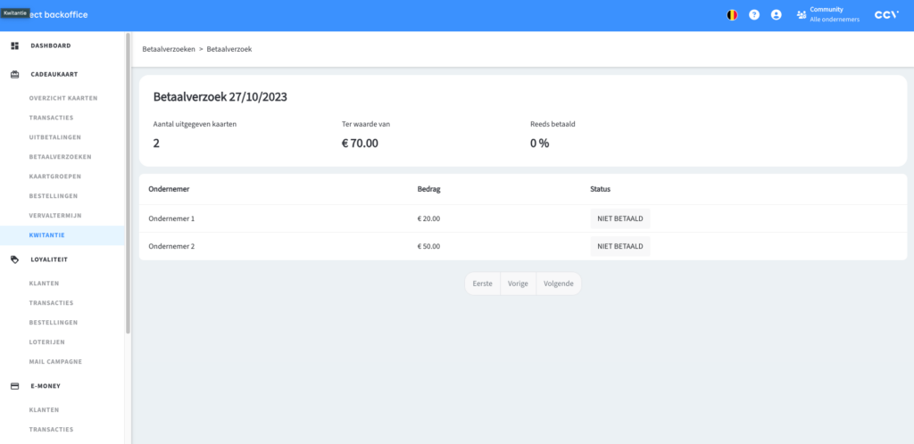Open Transacties under Loyaliteit
Image resolution: width=914 pixels, height=444 pixels.
click(51, 302)
